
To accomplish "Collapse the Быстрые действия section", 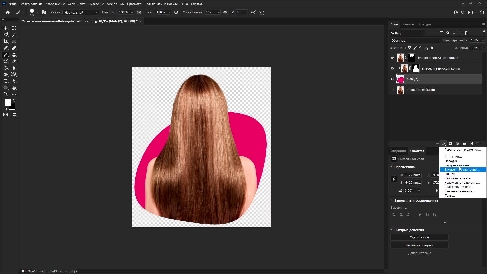I will tap(391, 230).
